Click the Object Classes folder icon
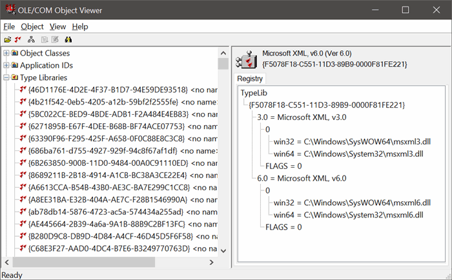The height and width of the screenshot is (280, 452). tap(15, 53)
